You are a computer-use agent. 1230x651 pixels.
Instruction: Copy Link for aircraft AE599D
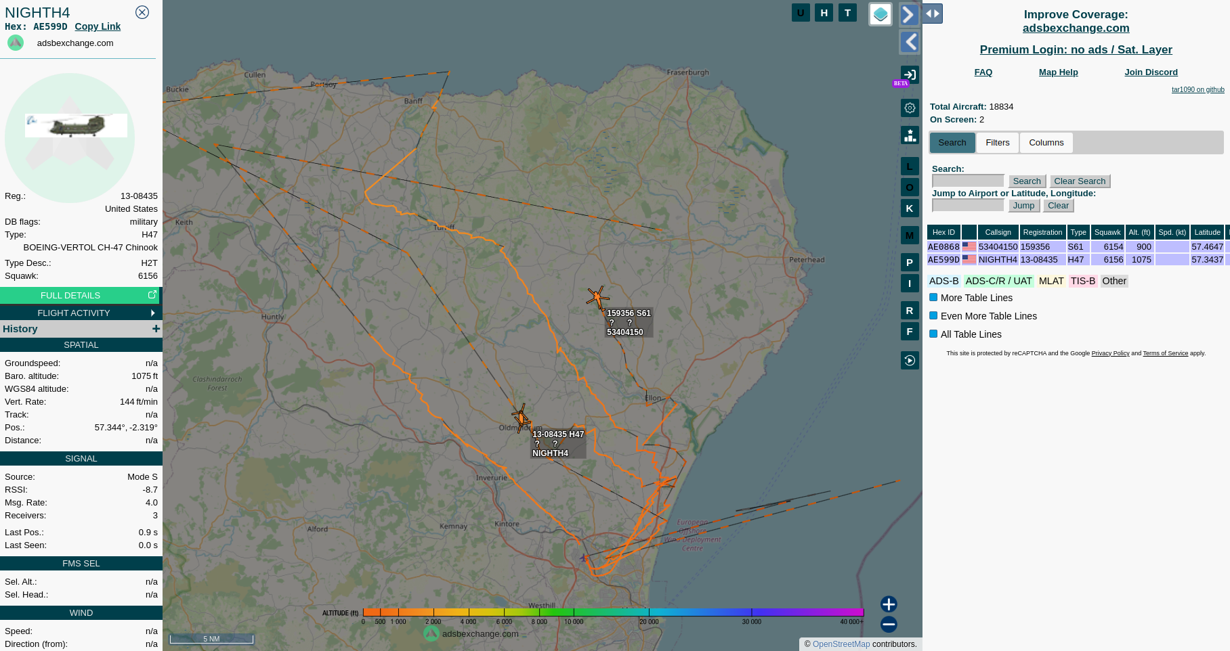pos(98,26)
